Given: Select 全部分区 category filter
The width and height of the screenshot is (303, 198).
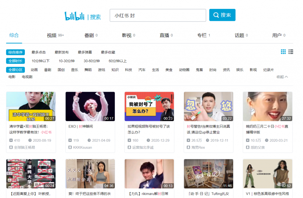Looking at the screenshot, I should pos(15,70).
